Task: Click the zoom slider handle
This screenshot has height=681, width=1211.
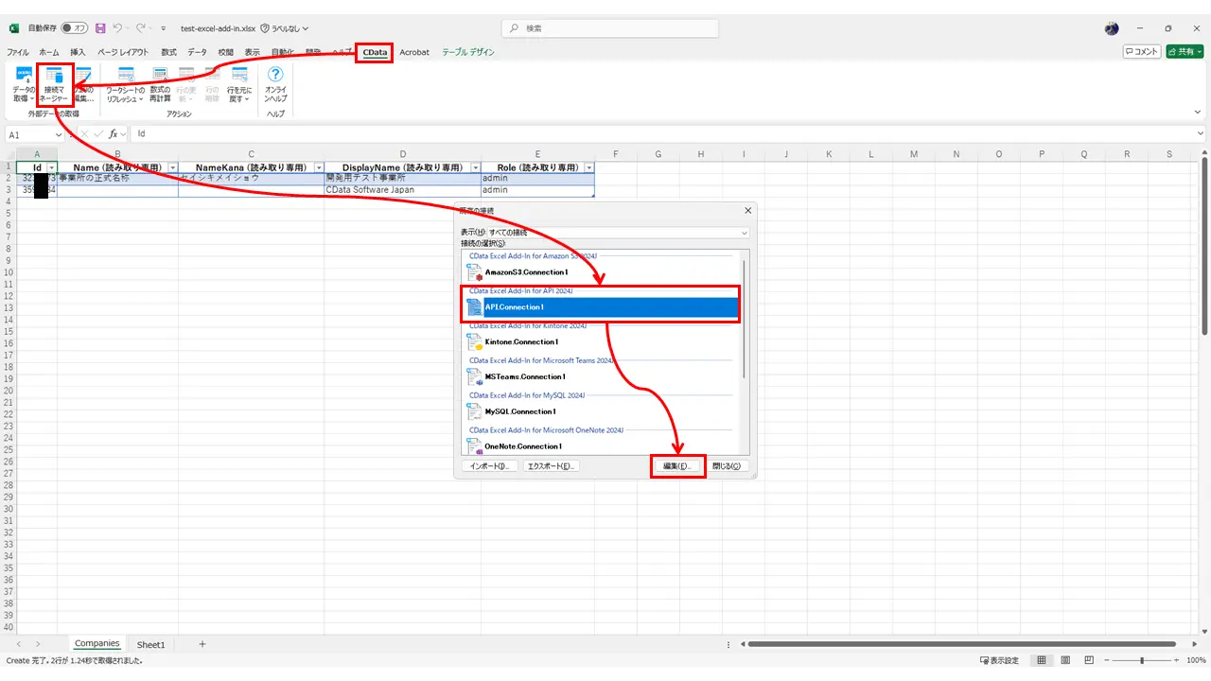Action: (1142, 660)
